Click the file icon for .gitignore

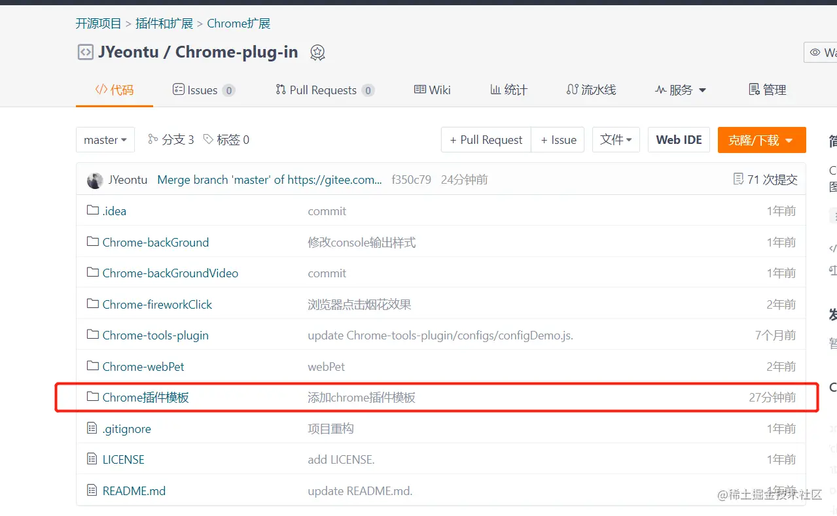92,428
